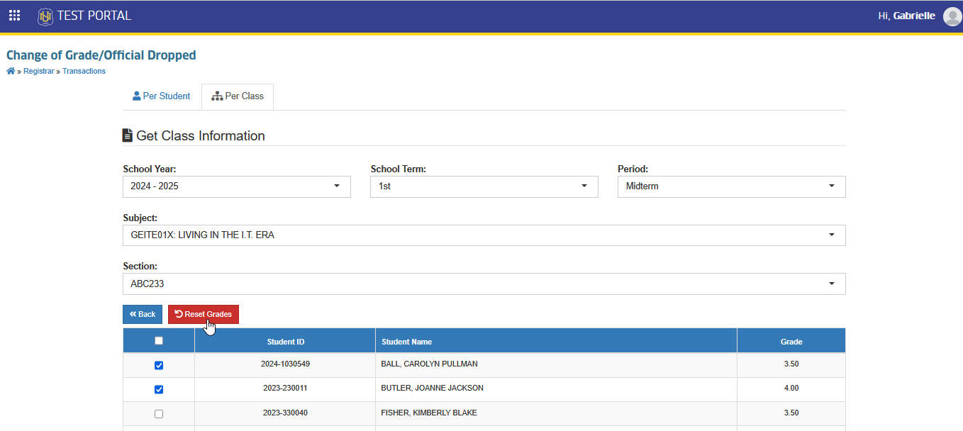Uncheck the checkbox for Butler, Joanne Jackson
This screenshot has width=963, height=431.
(x=159, y=389)
